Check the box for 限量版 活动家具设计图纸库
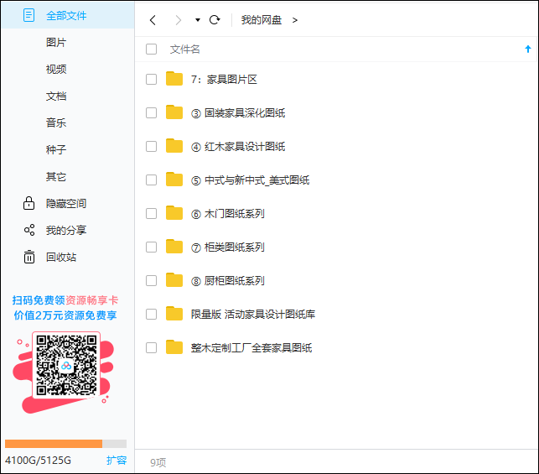This screenshot has width=539, height=474. coord(151,314)
